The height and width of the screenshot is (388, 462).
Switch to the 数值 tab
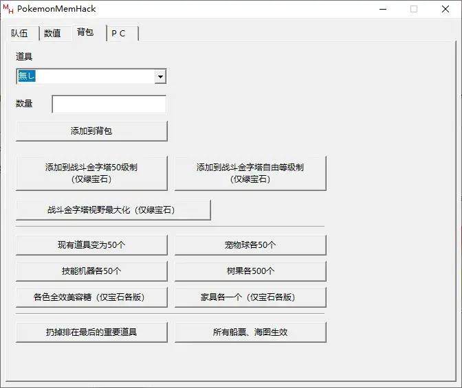tap(56, 33)
